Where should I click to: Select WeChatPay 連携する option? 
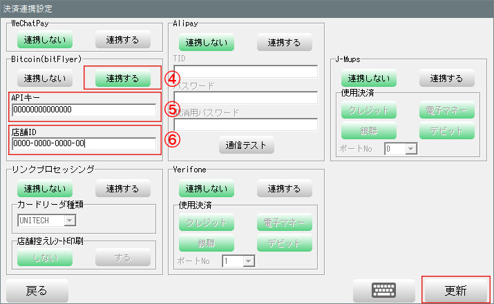coord(122,39)
